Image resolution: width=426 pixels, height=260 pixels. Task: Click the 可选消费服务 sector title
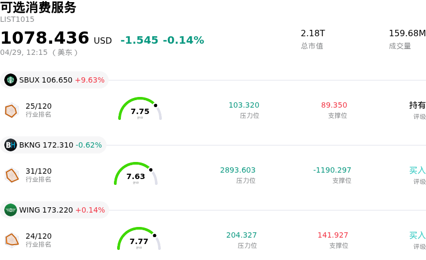coord(38,7)
